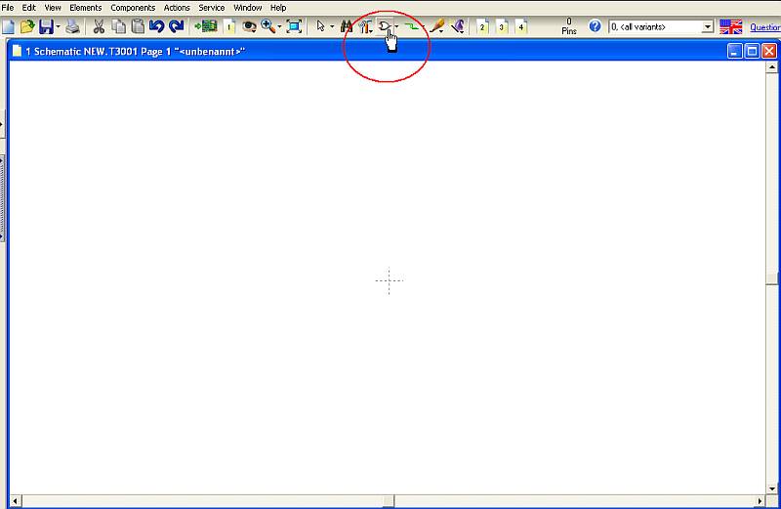This screenshot has width=781, height=509.
Task: Click the New document icon
Action: pyautogui.click(x=8, y=26)
